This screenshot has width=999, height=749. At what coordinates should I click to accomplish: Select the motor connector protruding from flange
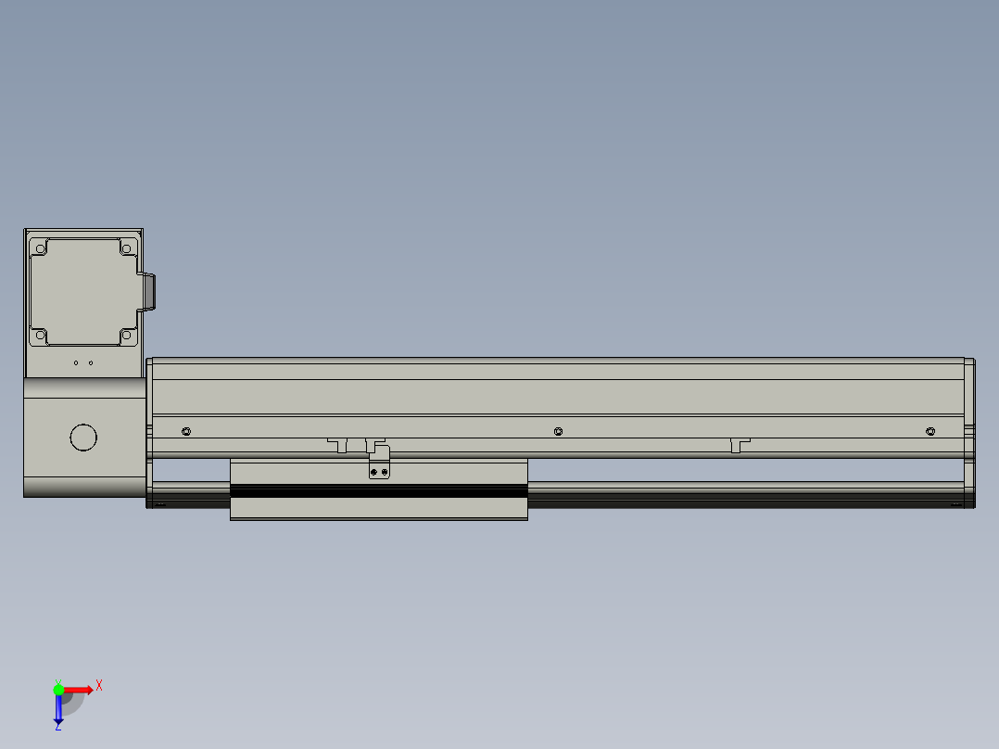click(148, 292)
